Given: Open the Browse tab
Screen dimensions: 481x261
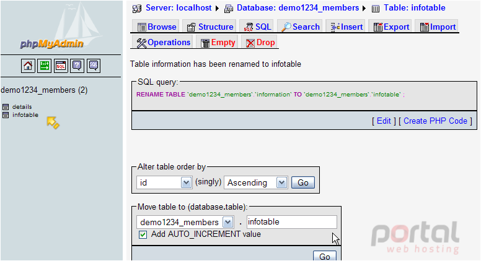Looking at the screenshot, I should [157, 27].
